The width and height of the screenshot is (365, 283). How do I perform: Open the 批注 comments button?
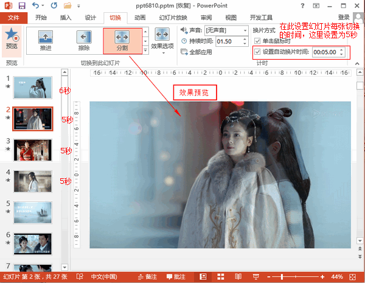click(x=176, y=277)
